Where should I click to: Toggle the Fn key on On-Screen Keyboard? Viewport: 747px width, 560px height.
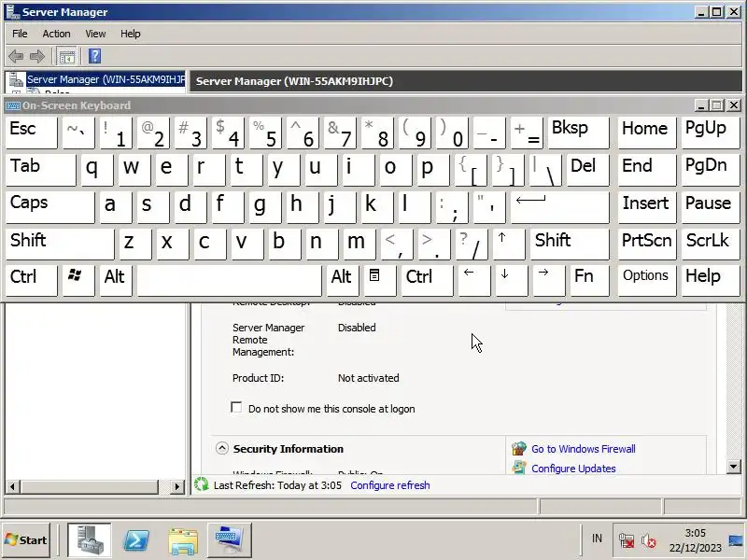[x=589, y=281]
